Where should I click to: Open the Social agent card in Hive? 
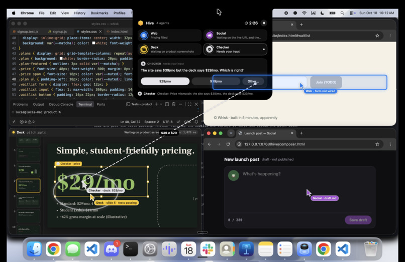click(235, 35)
